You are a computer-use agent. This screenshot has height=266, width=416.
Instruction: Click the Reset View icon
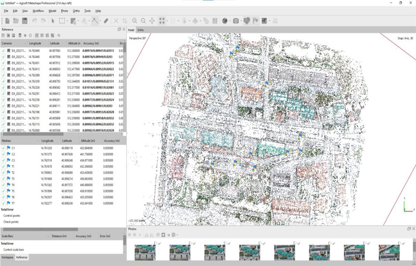tap(152, 21)
